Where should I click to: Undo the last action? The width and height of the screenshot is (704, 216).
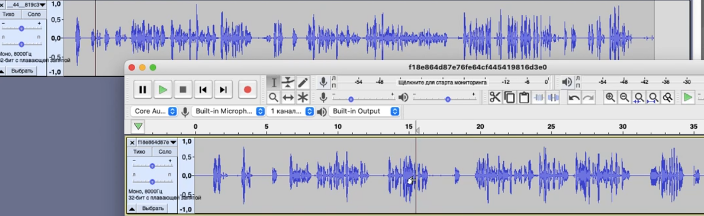[x=574, y=98]
